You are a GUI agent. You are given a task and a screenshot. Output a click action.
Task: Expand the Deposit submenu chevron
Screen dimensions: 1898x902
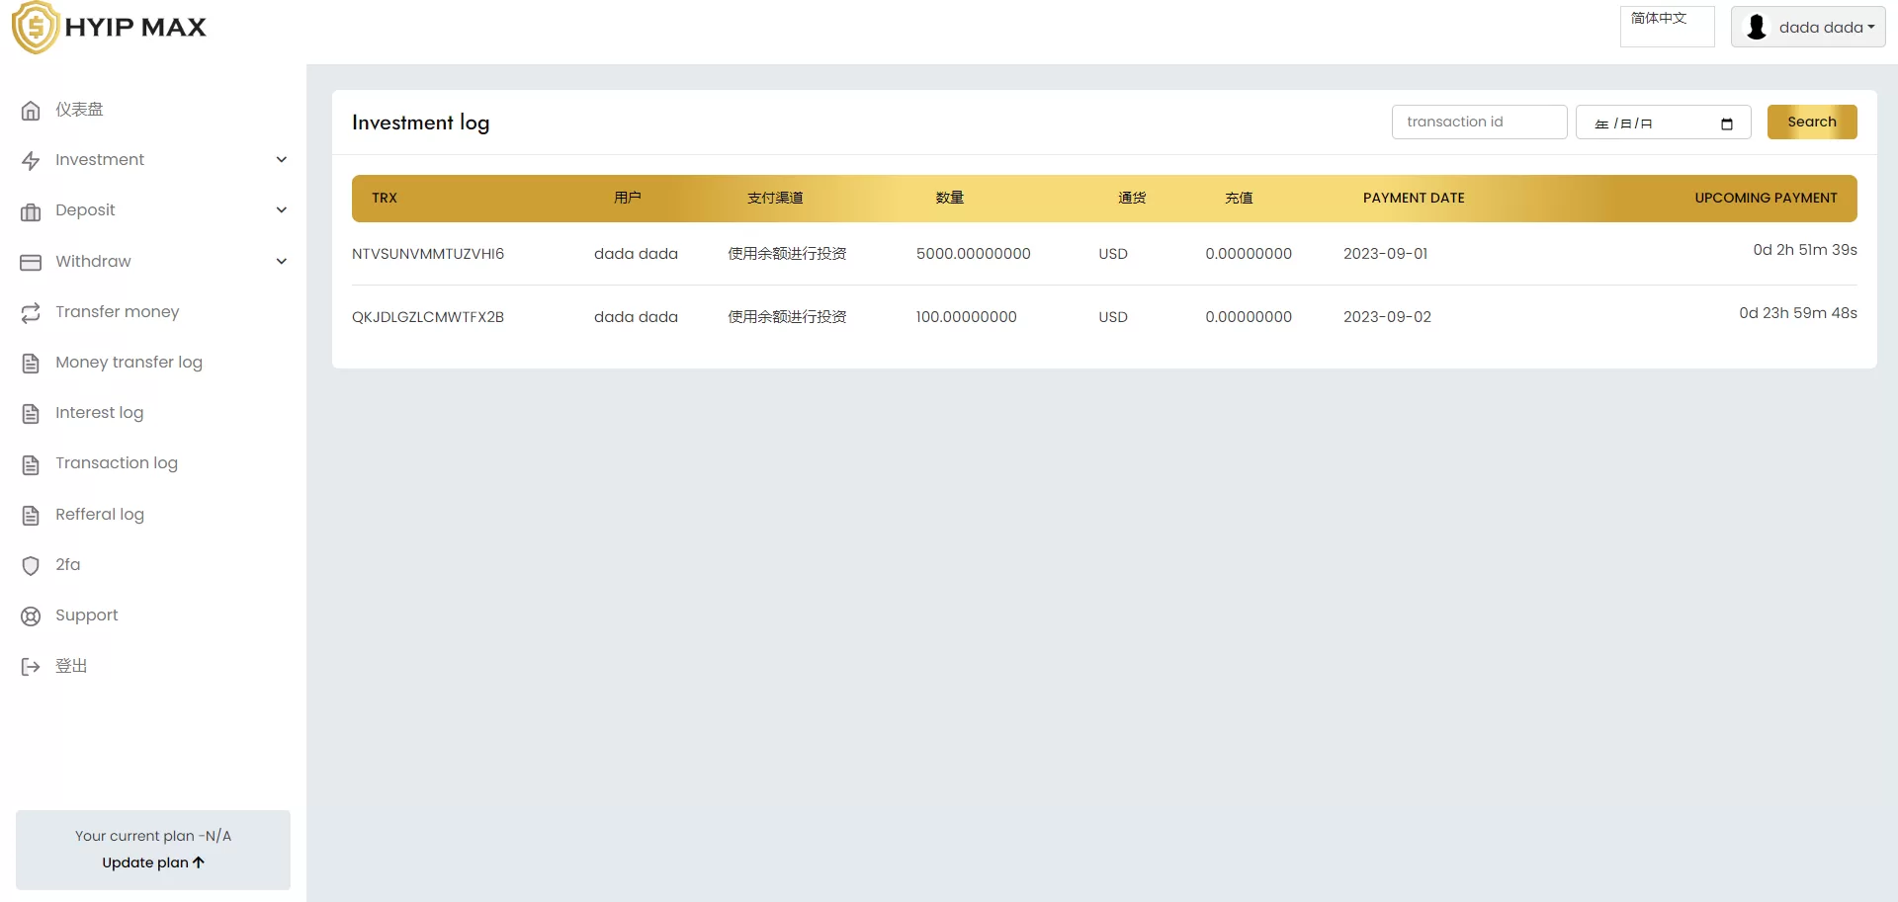tap(282, 210)
